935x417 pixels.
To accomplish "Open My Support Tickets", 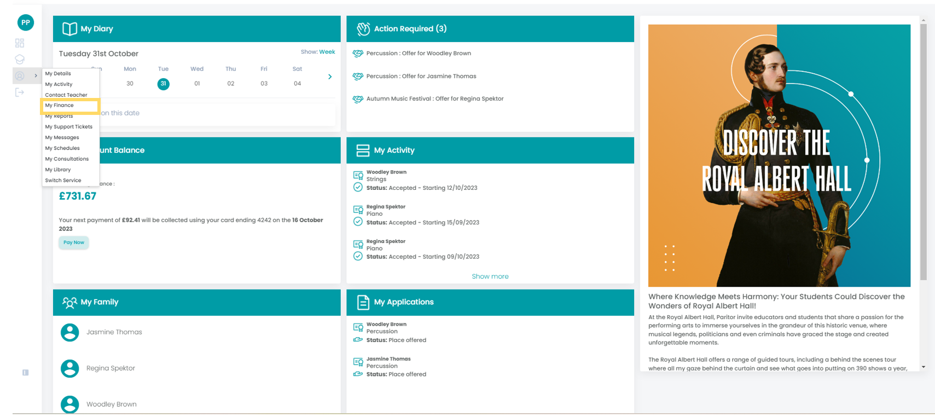I will pos(69,126).
